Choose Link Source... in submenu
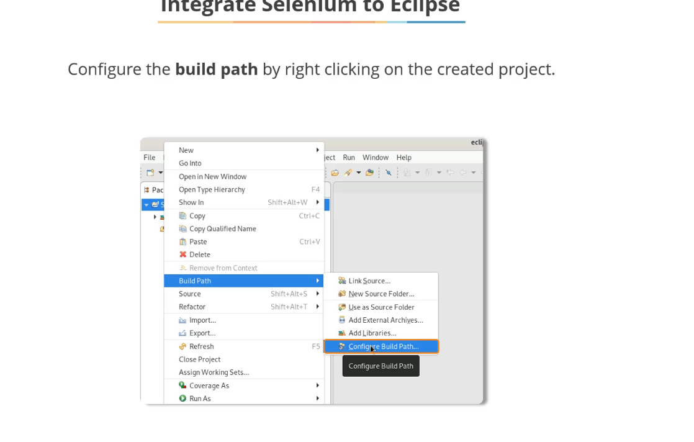 [381, 281]
